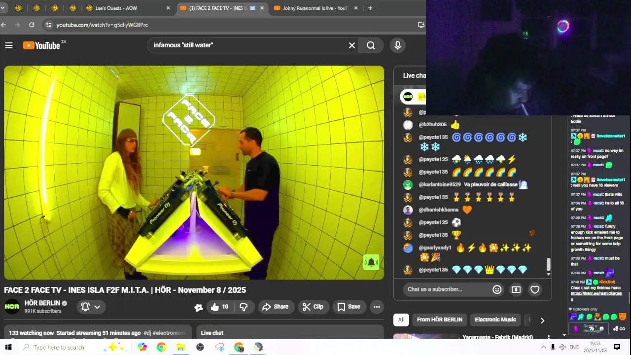The height and width of the screenshot is (355, 631).
Task: Click the install/cast icon in address bar
Action: (x=421, y=25)
